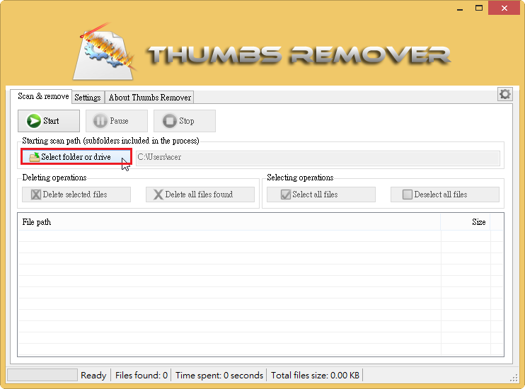Start the scan with the green play button
Screen dimensions: 525x389
pyautogui.click(x=49, y=121)
